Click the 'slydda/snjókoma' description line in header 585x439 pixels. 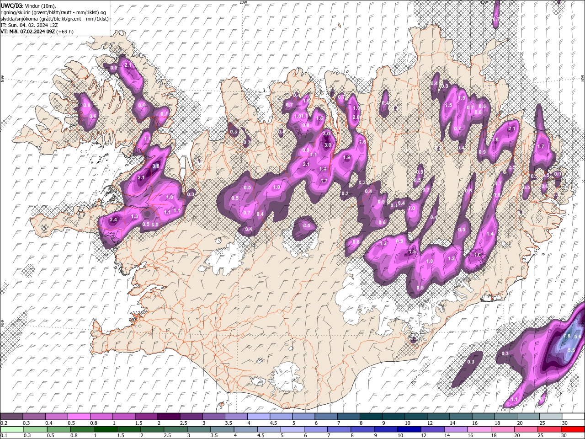pyautogui.click(x=54, y=19)
